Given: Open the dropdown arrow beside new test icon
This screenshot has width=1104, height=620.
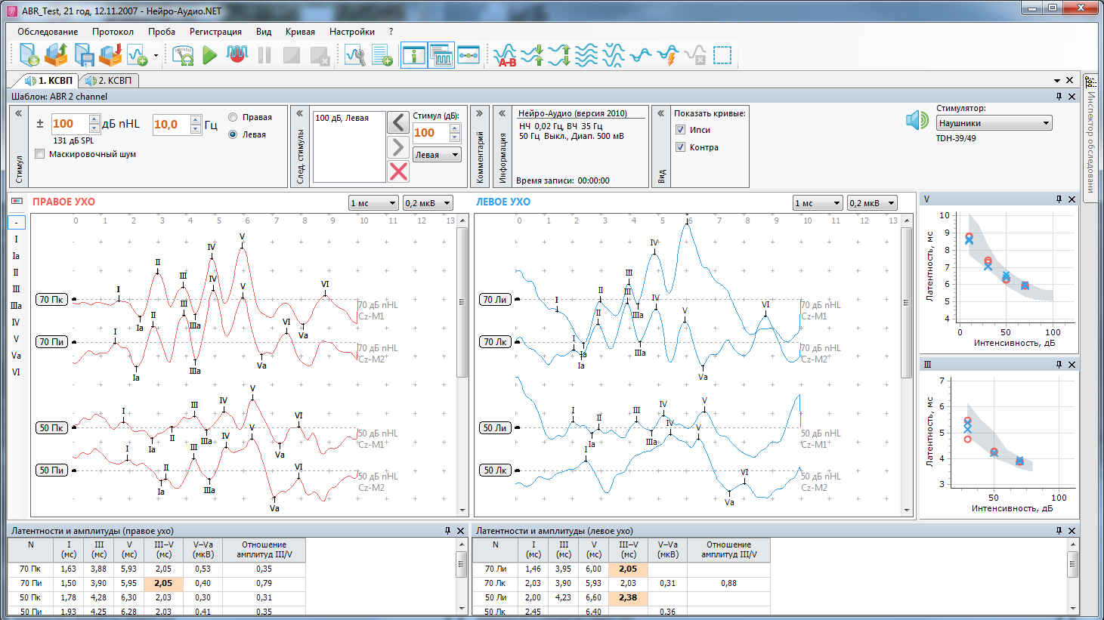Looking at the screenshot, I should 156,55.
